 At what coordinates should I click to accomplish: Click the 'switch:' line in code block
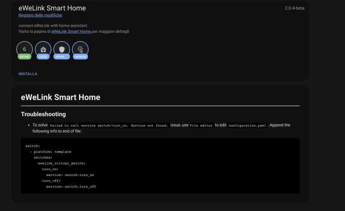(x=33, y=146)
